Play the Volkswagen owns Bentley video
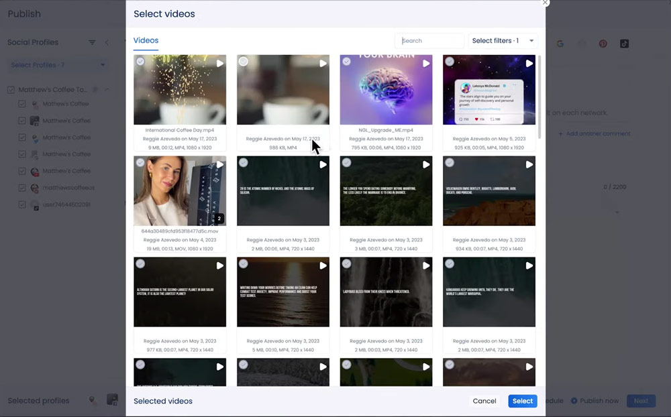Image resolution: width=671 pixels, height=417 pixels. (529, 165)
